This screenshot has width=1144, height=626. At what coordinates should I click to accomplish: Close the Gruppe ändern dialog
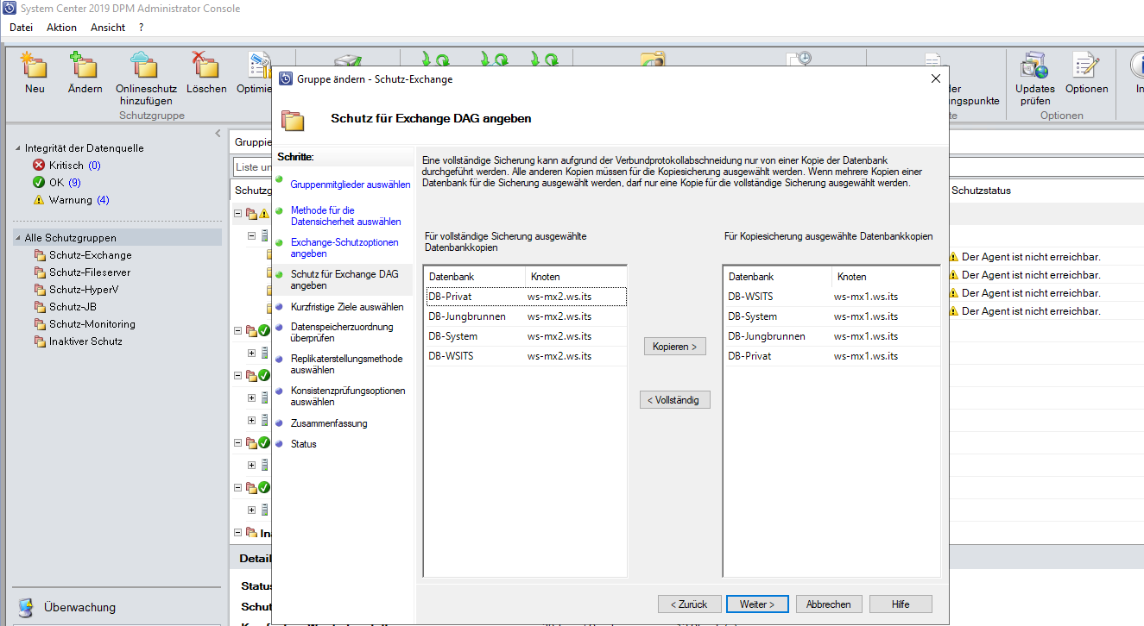click(935, 78)
